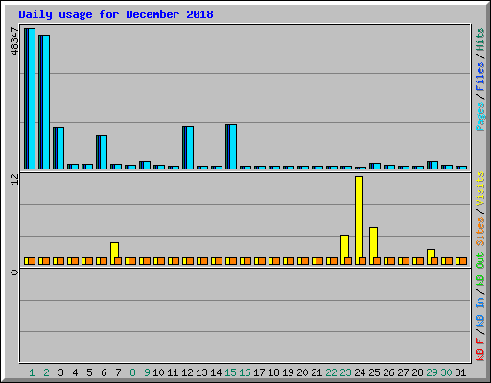
Task: Click day label 9 on the x-axis
Action: click(147, 372)
